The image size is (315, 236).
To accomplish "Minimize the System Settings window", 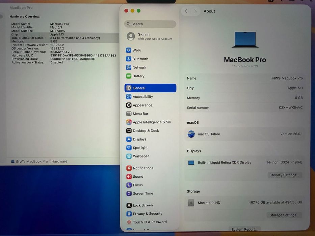I will click(132, 11).
